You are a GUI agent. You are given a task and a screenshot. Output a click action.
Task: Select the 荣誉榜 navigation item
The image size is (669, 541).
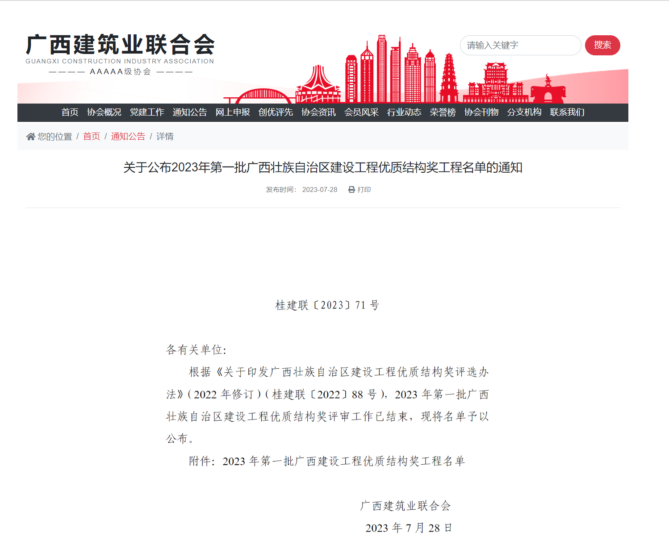point(443,112)
